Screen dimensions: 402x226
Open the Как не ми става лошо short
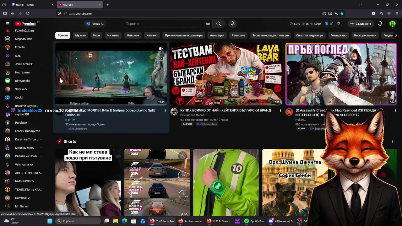88,183
